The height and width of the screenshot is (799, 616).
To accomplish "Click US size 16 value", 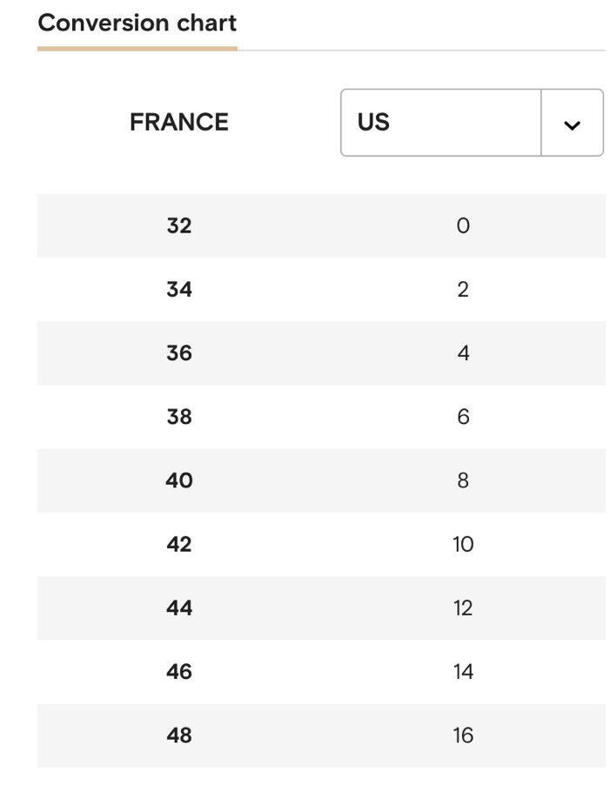I will pos(463,735).
